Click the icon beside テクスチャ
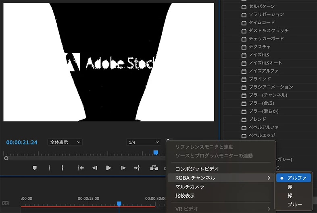317x213 pixels. pos(244,47)
